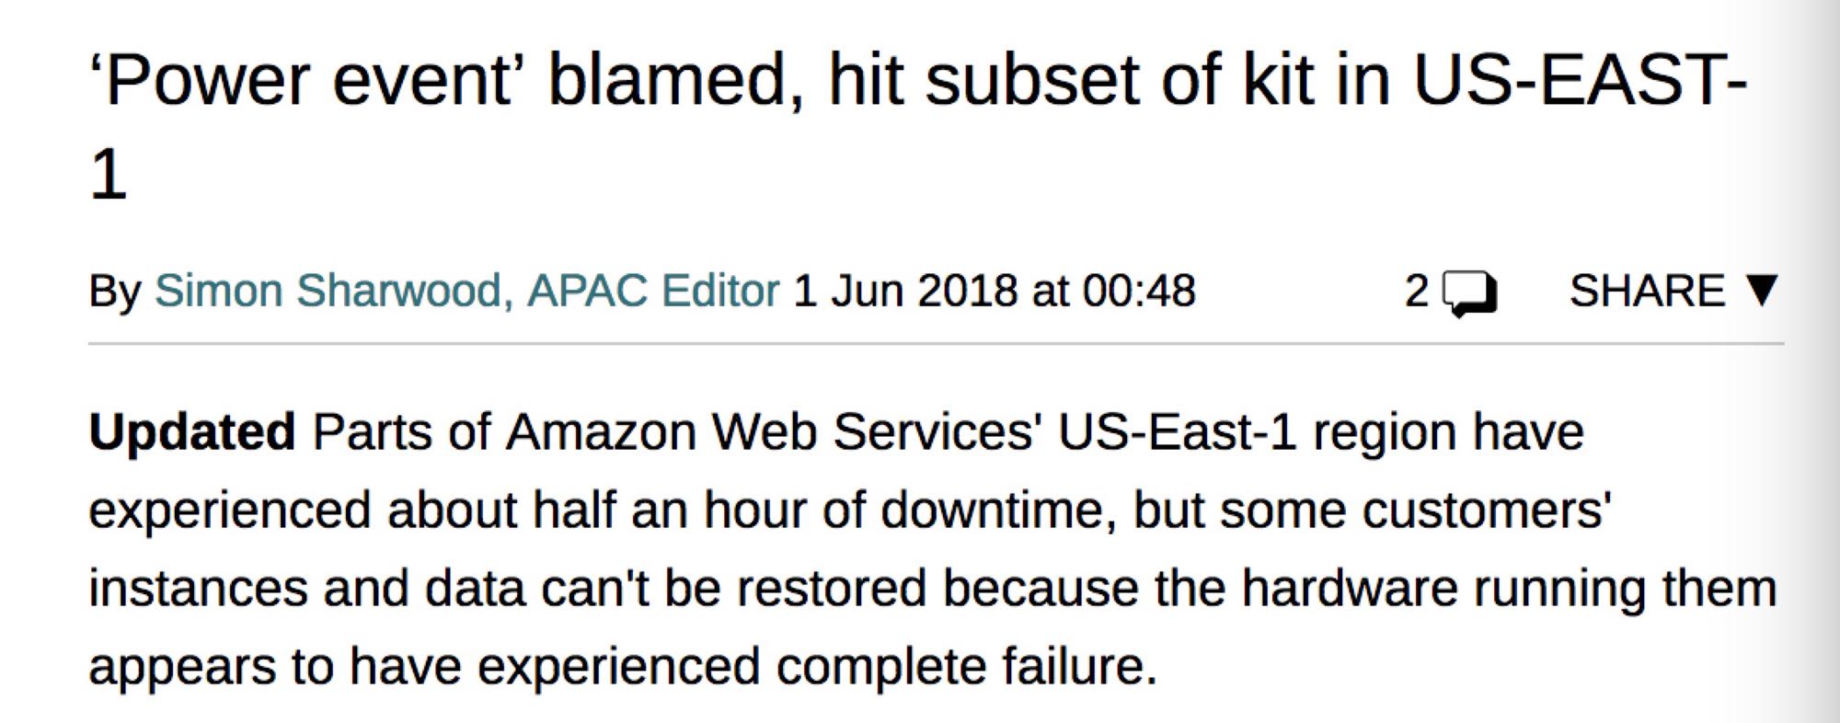Click the 00:48 timestamp
This screenshot has width=1840, height=723.
(1139, 291)
